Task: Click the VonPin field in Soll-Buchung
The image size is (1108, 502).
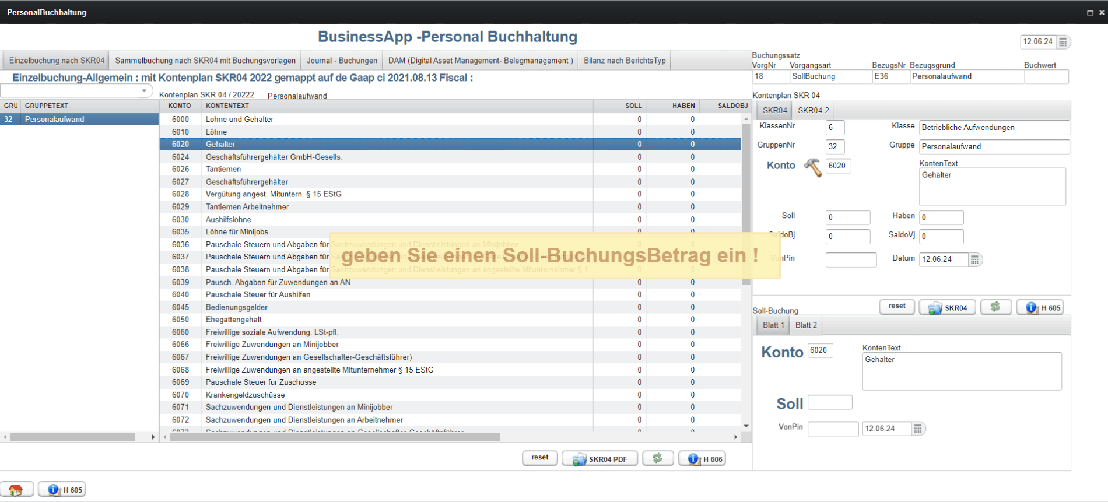Action: click(833, 429)
